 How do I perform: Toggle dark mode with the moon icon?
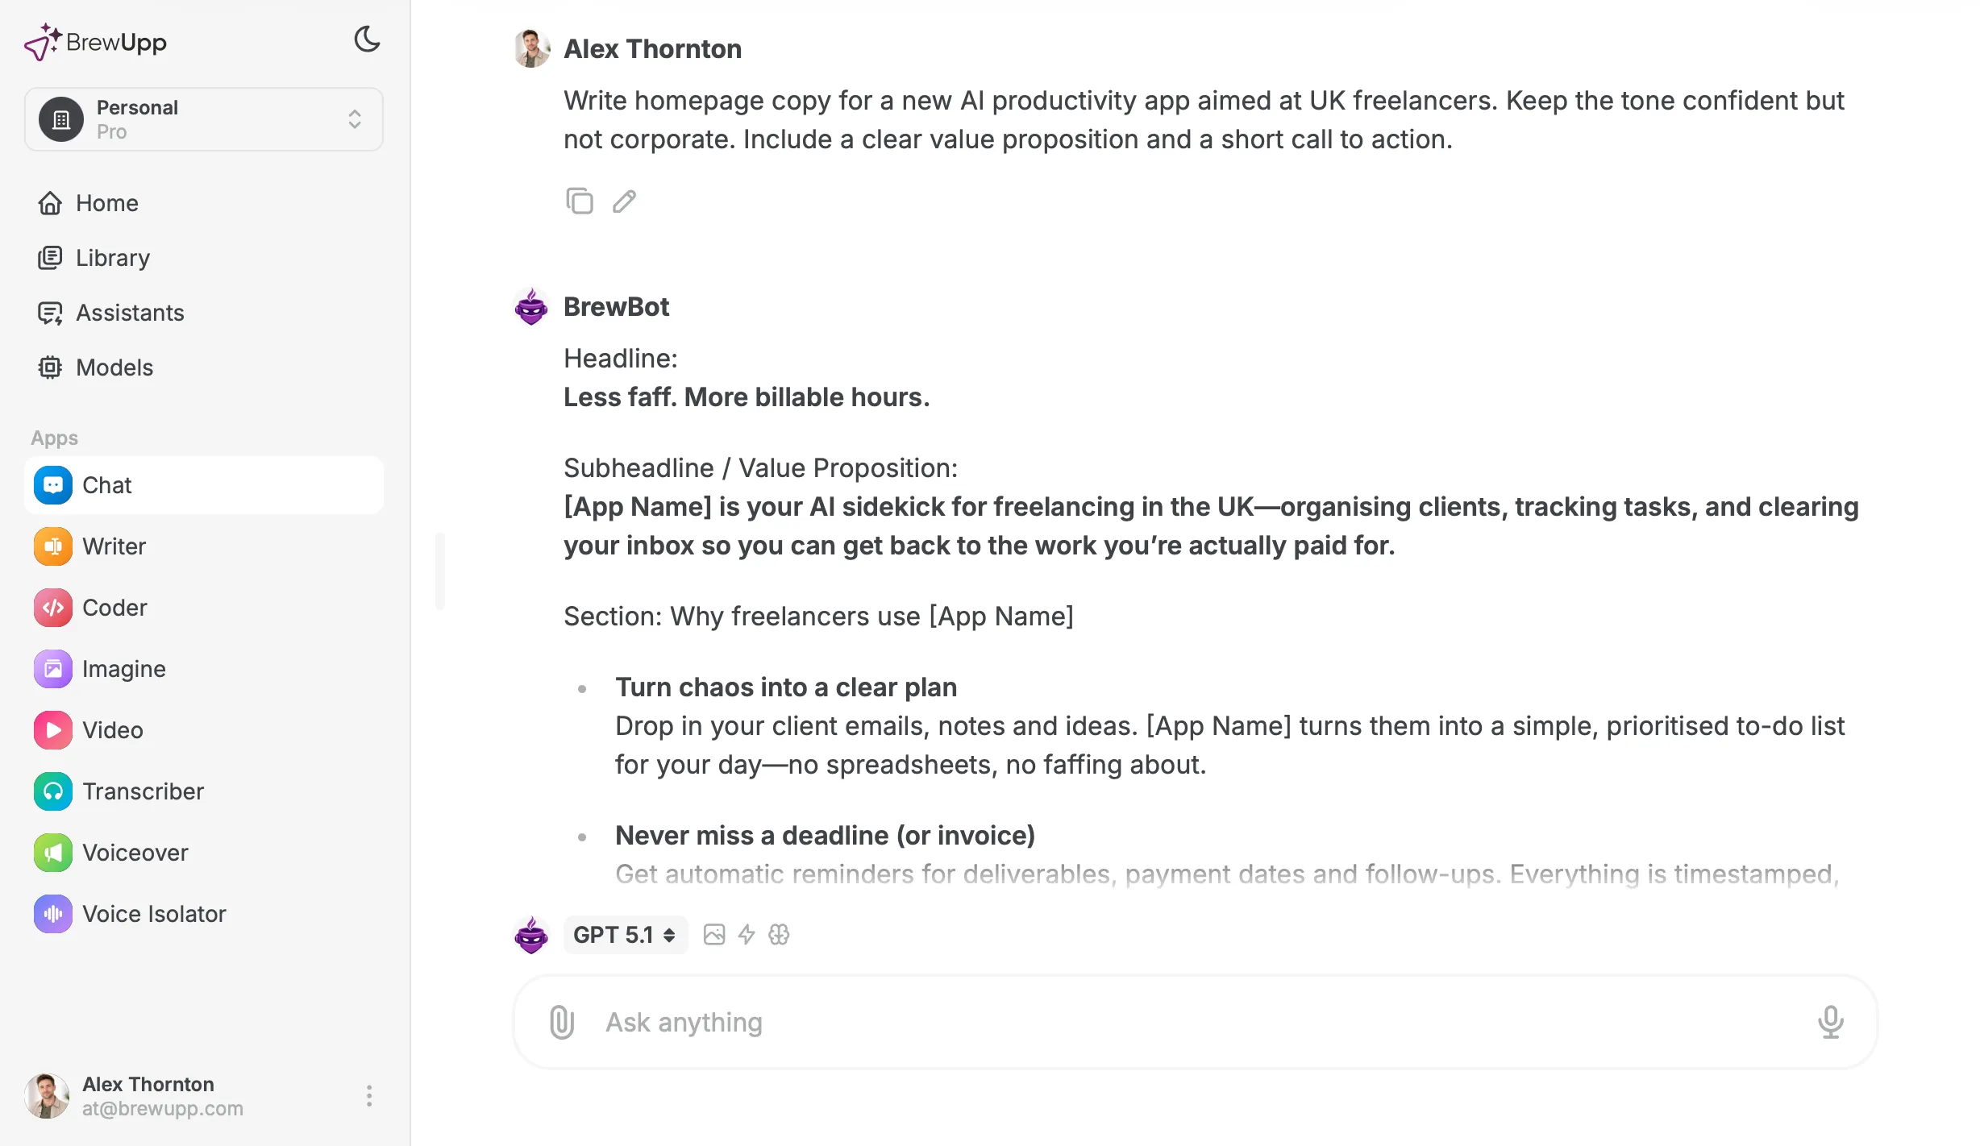tap(367, 39)
